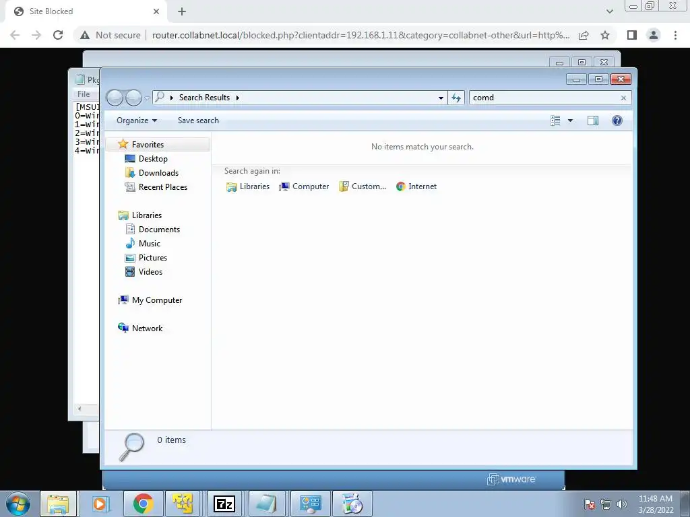Click Save search in toolbar
Screen dimensions: 690x517
tap(198, 120)
